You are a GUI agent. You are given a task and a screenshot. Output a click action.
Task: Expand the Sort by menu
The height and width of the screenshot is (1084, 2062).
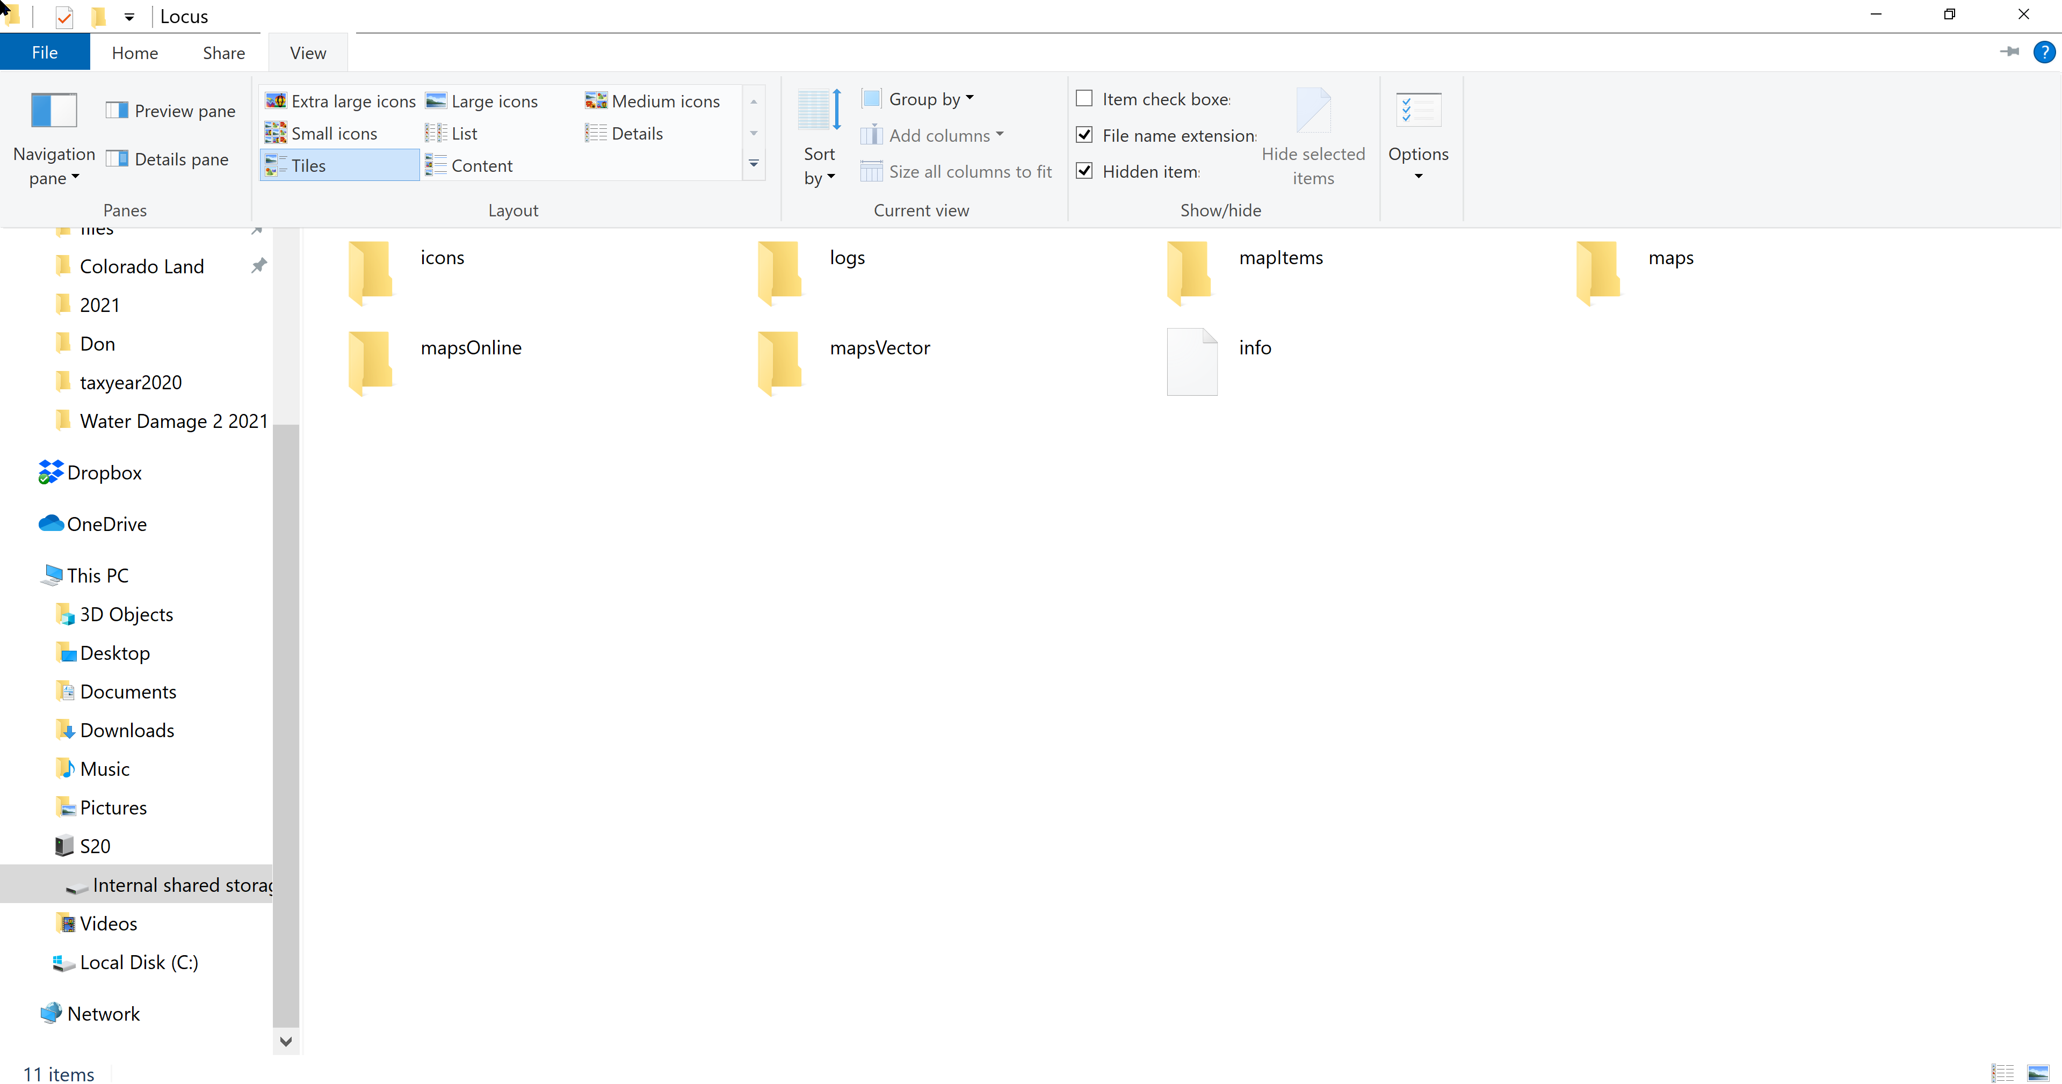click(819, 165)
